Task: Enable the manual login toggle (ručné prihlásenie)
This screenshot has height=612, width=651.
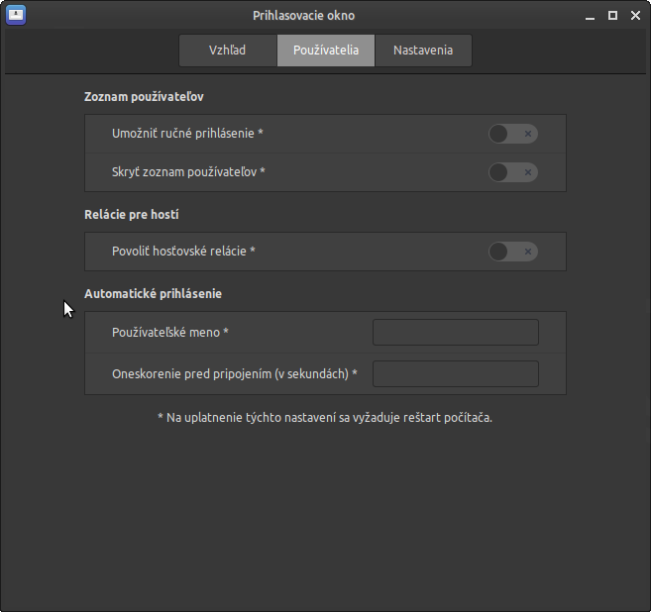Action: click(x=512, y=134)
